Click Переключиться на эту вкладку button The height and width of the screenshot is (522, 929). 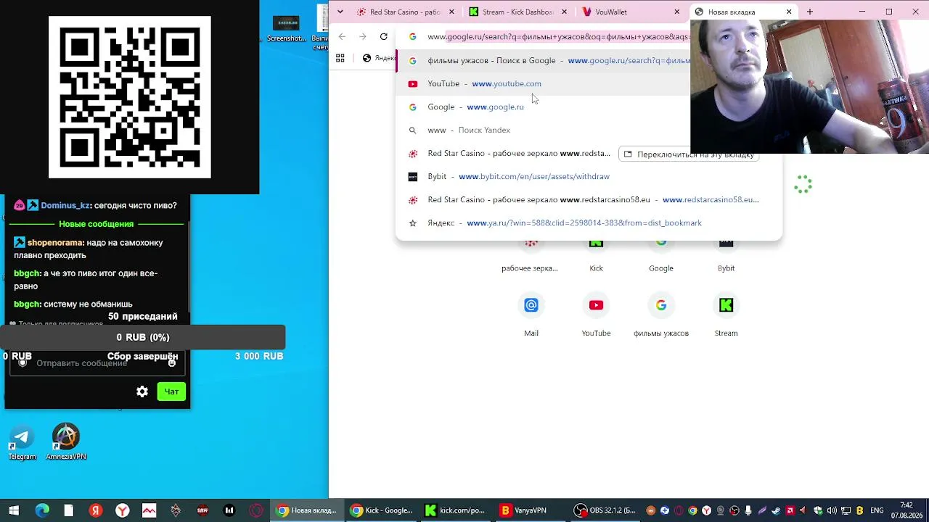tap(689, 154)
